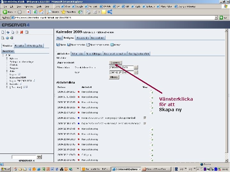Viewport: 230px width, 172px height.
Task: Toggle the checkbox for the 2009-02-08 match row
Action: click(x=145, y=124)
